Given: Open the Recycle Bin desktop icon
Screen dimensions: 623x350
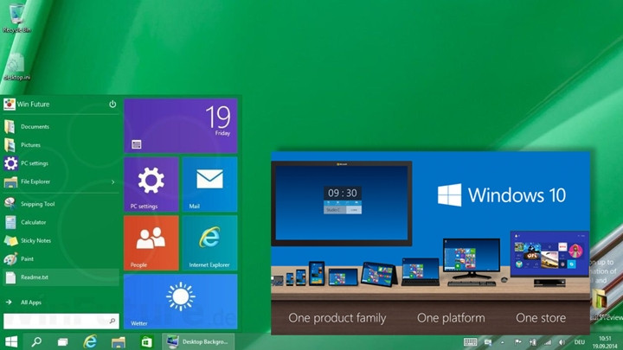Looking at the screenshot, I should (16, 18).
